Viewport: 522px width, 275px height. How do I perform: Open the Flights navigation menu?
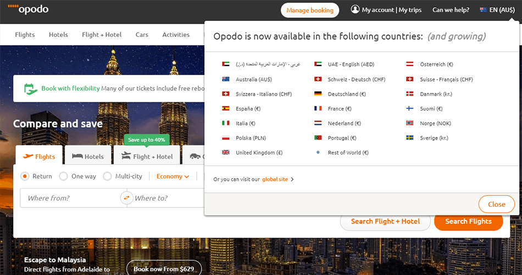[x=25, y=35]
